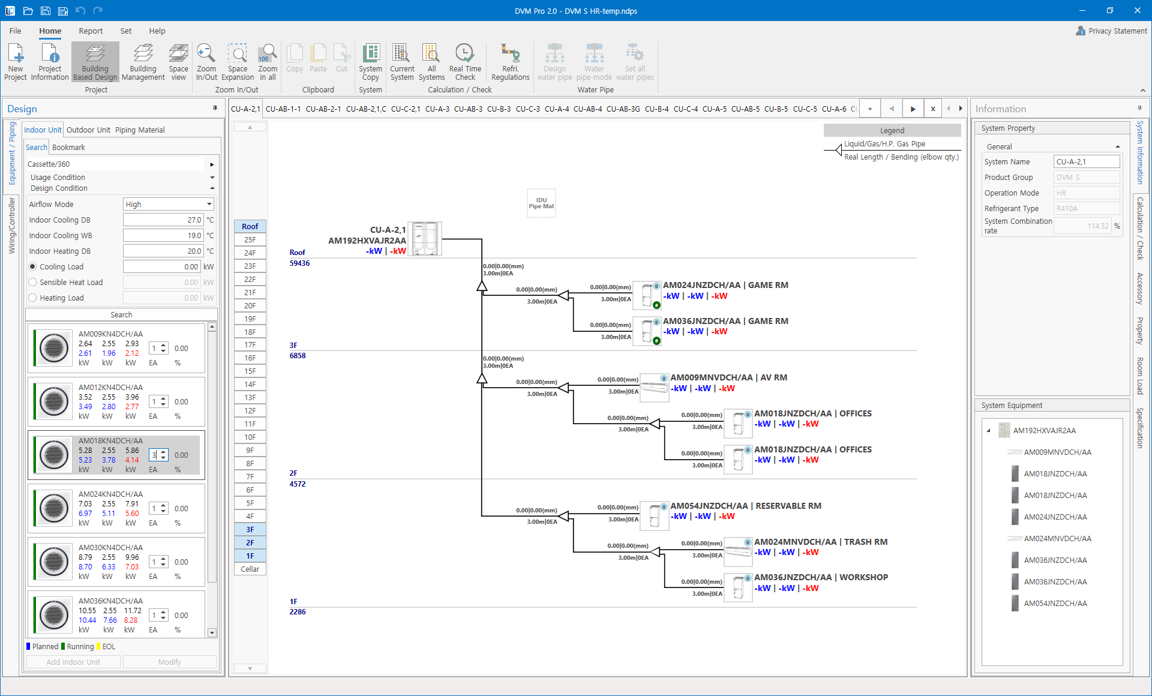Edit the Indoor Cooling DB field

pos(163,220)
